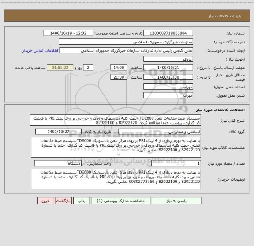Click the 'بازگشت' back button

pyautogui.click(x=63, y=201)
